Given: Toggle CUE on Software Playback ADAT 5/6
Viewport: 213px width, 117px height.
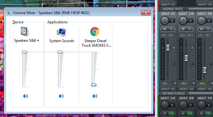Looking at the screenshot, I should 190,113.
